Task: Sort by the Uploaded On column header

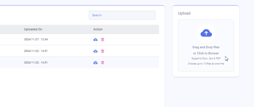Action: coord(33,29)
